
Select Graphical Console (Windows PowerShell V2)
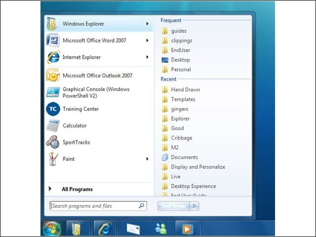click(x=98, y=92)
